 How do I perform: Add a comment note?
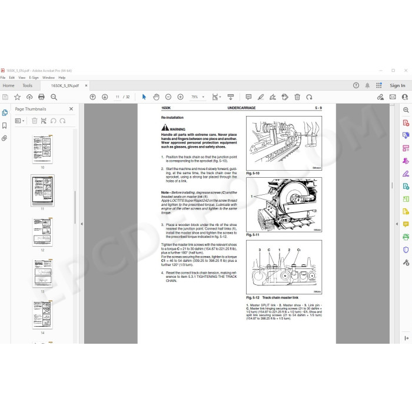(x=248, y=97)
